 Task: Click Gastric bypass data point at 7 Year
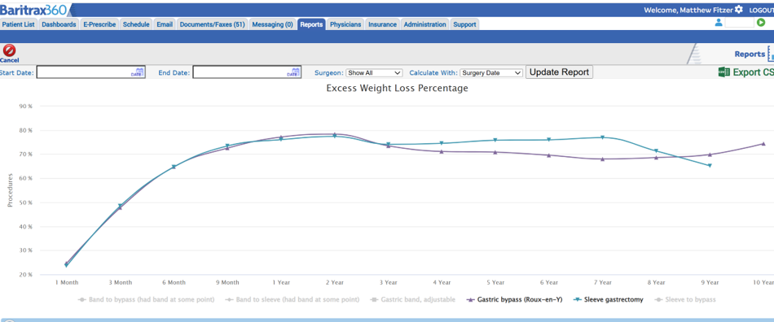point(602,159)
